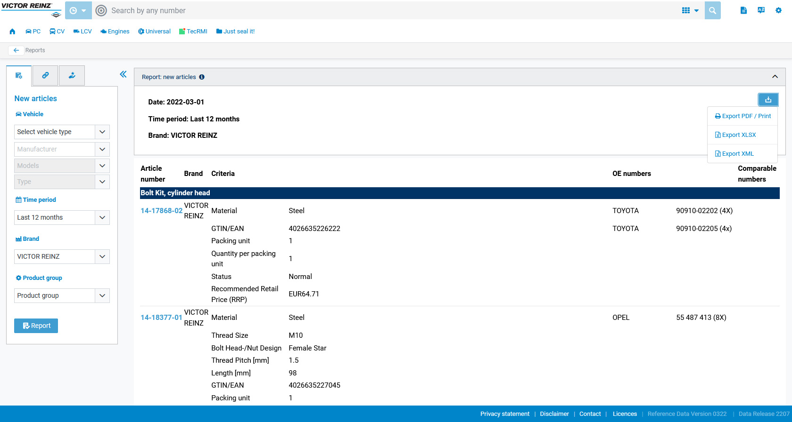
Task: Click the OE number 55 487 413 (8X)
Action: point(701,318)
